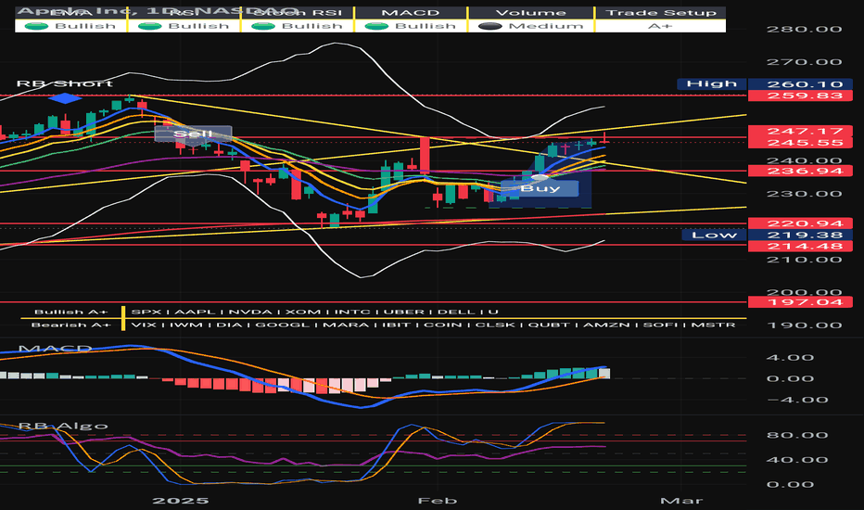Screen dimensions: 864x510
Task: Click COIN in the Bearish A+ list
Action: [x=442, y=325]
